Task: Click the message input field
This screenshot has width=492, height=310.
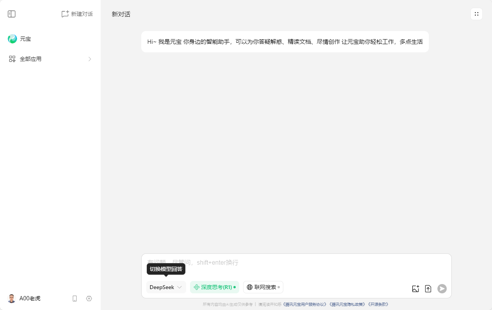Action: (271, 262)
